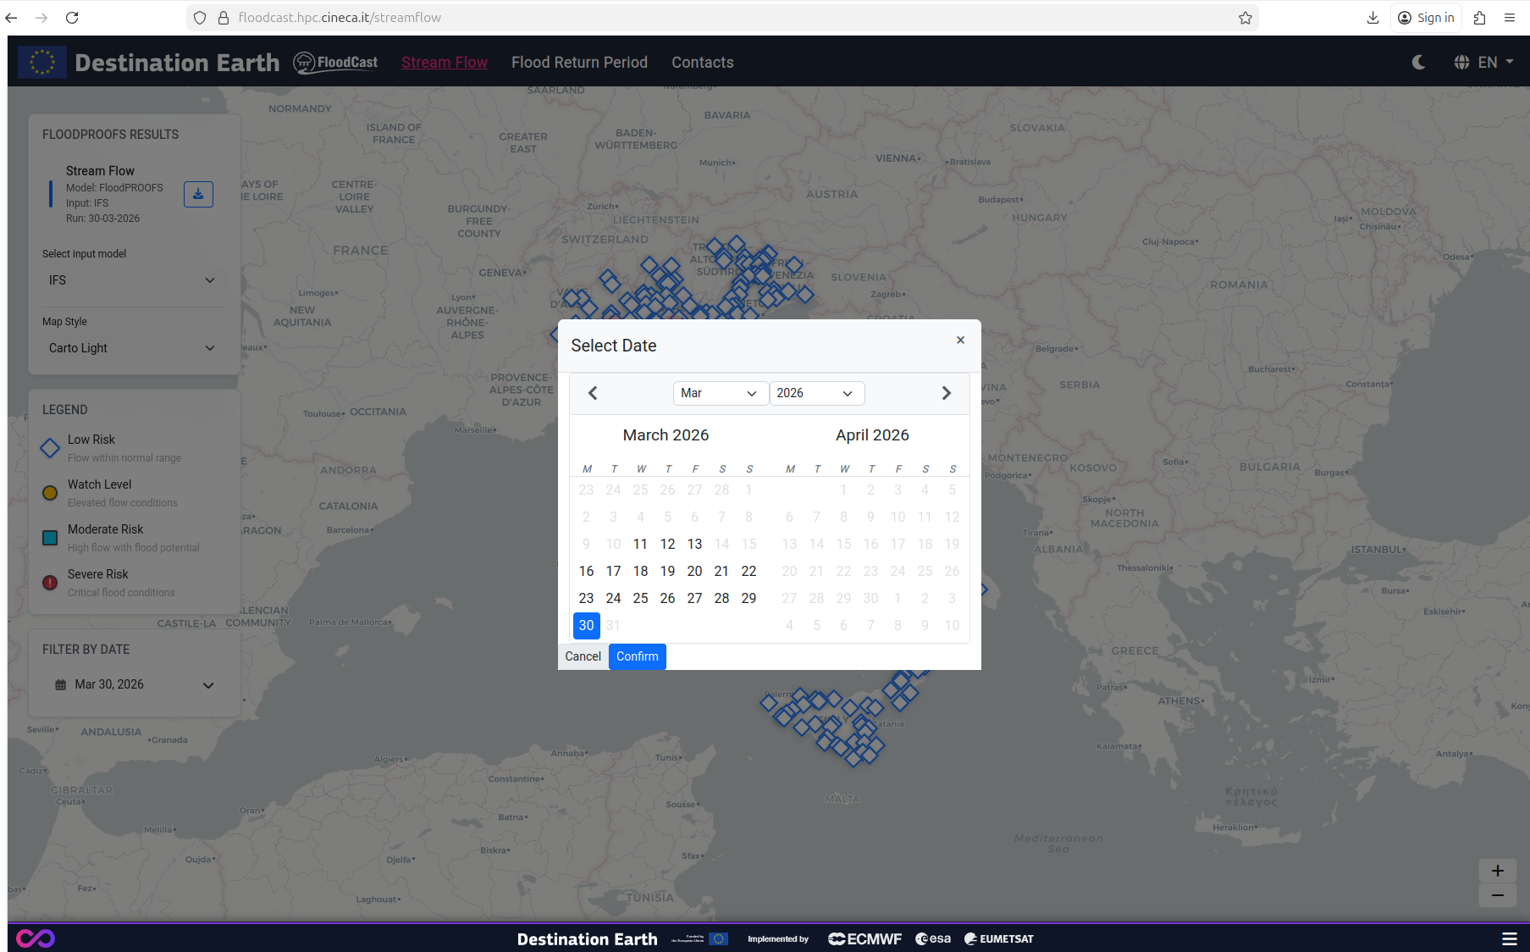Viewport: 1530px width, 952px height.
Task: Click the globe icon beside EN
Action: pyautogui.click(x=1461, y=62)
